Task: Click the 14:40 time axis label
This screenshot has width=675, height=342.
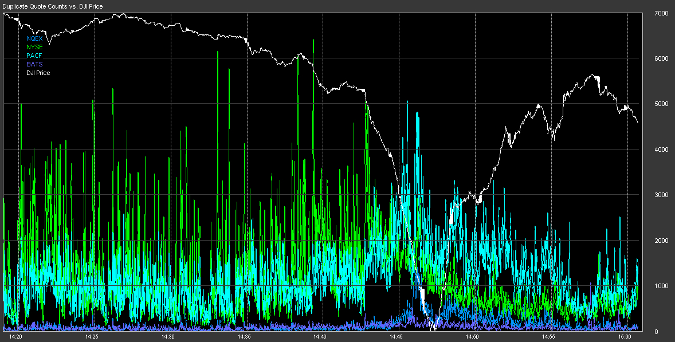Action: point(320,337)
